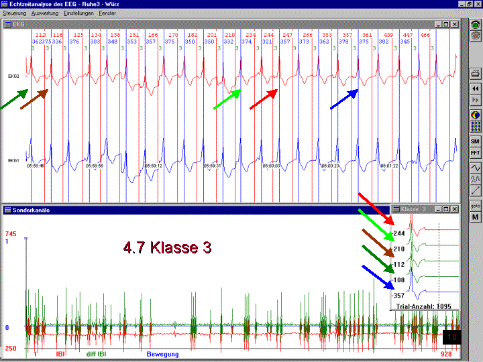Open the Auswertung menu
This screenshot has height=362, width=483.
44,13
